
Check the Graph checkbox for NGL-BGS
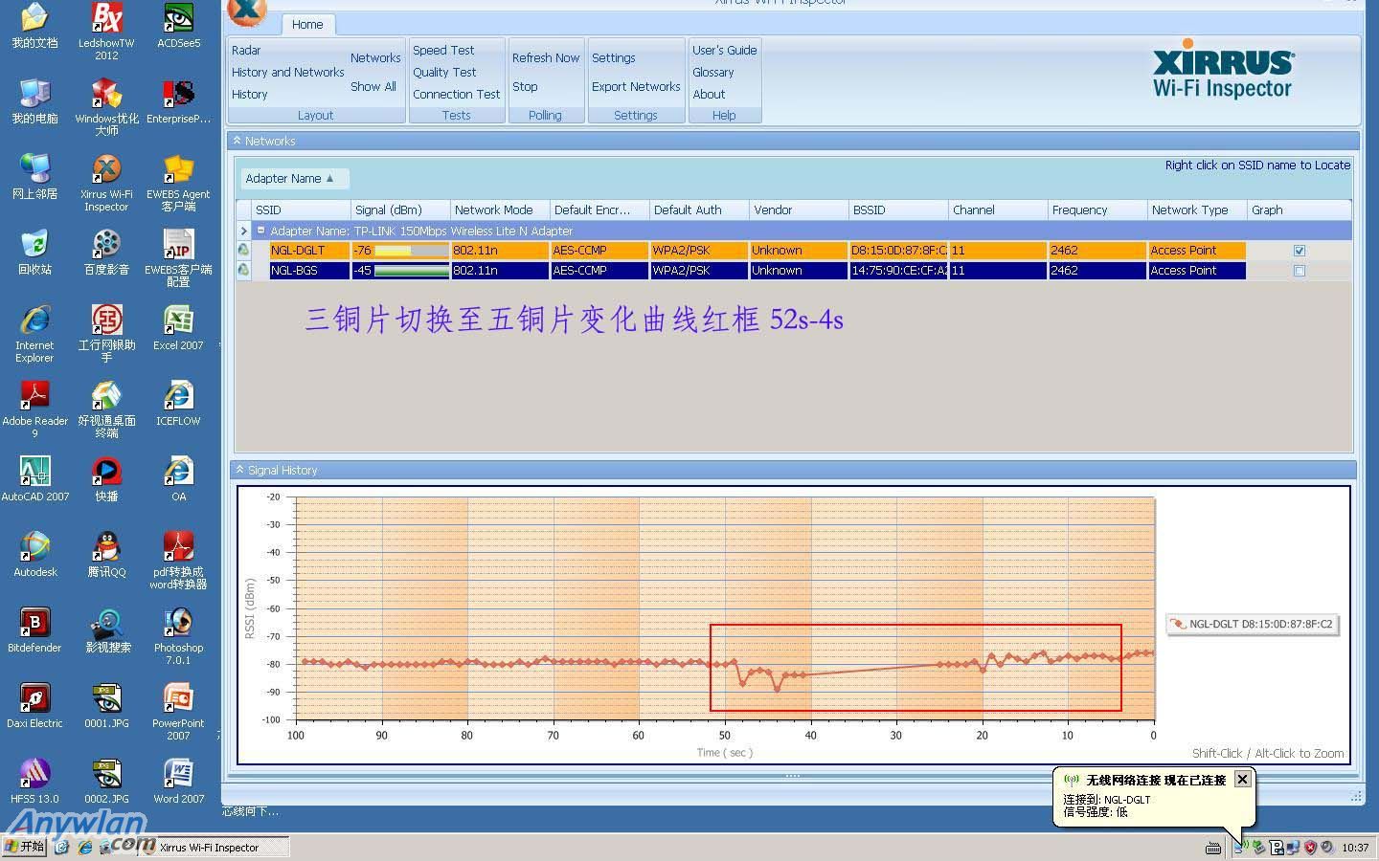pyautogui.click(x=1300, y=271)
